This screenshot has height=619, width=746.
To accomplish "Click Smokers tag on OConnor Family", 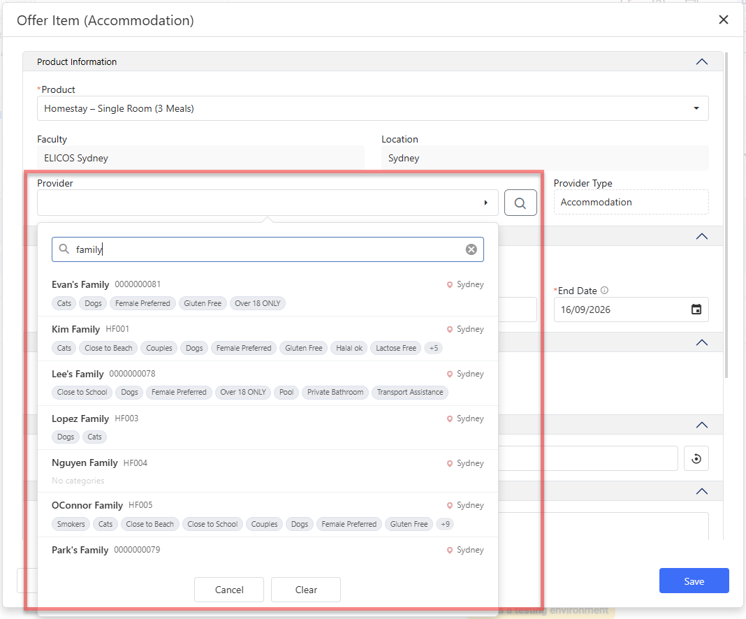I will coord(71,524).
